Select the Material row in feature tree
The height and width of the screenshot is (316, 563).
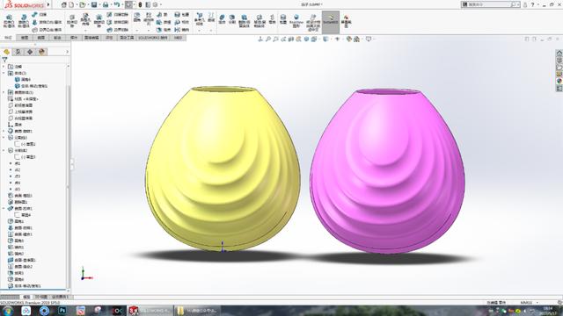coord(24,99)
